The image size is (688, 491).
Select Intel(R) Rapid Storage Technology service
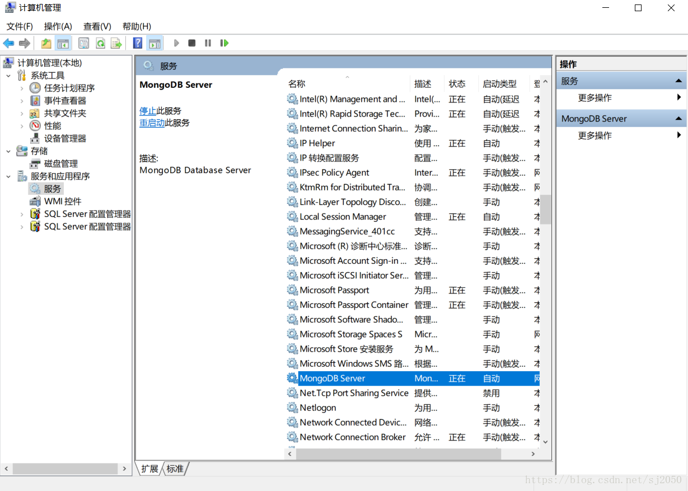[413, 114]
